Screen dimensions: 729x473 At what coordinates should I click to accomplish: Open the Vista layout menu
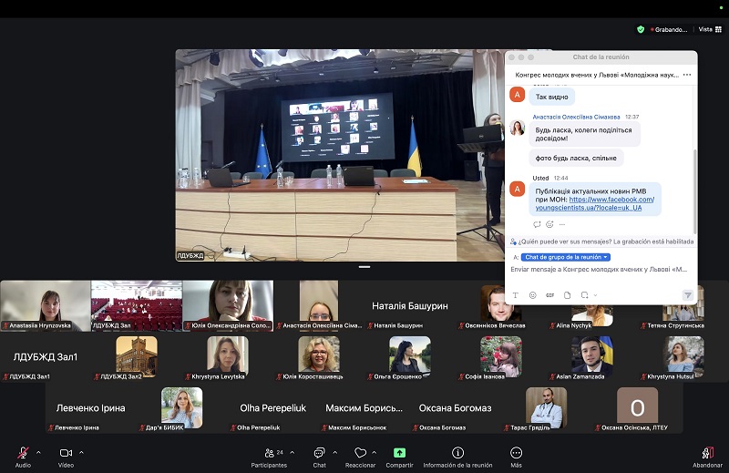(x=705, y=29)
